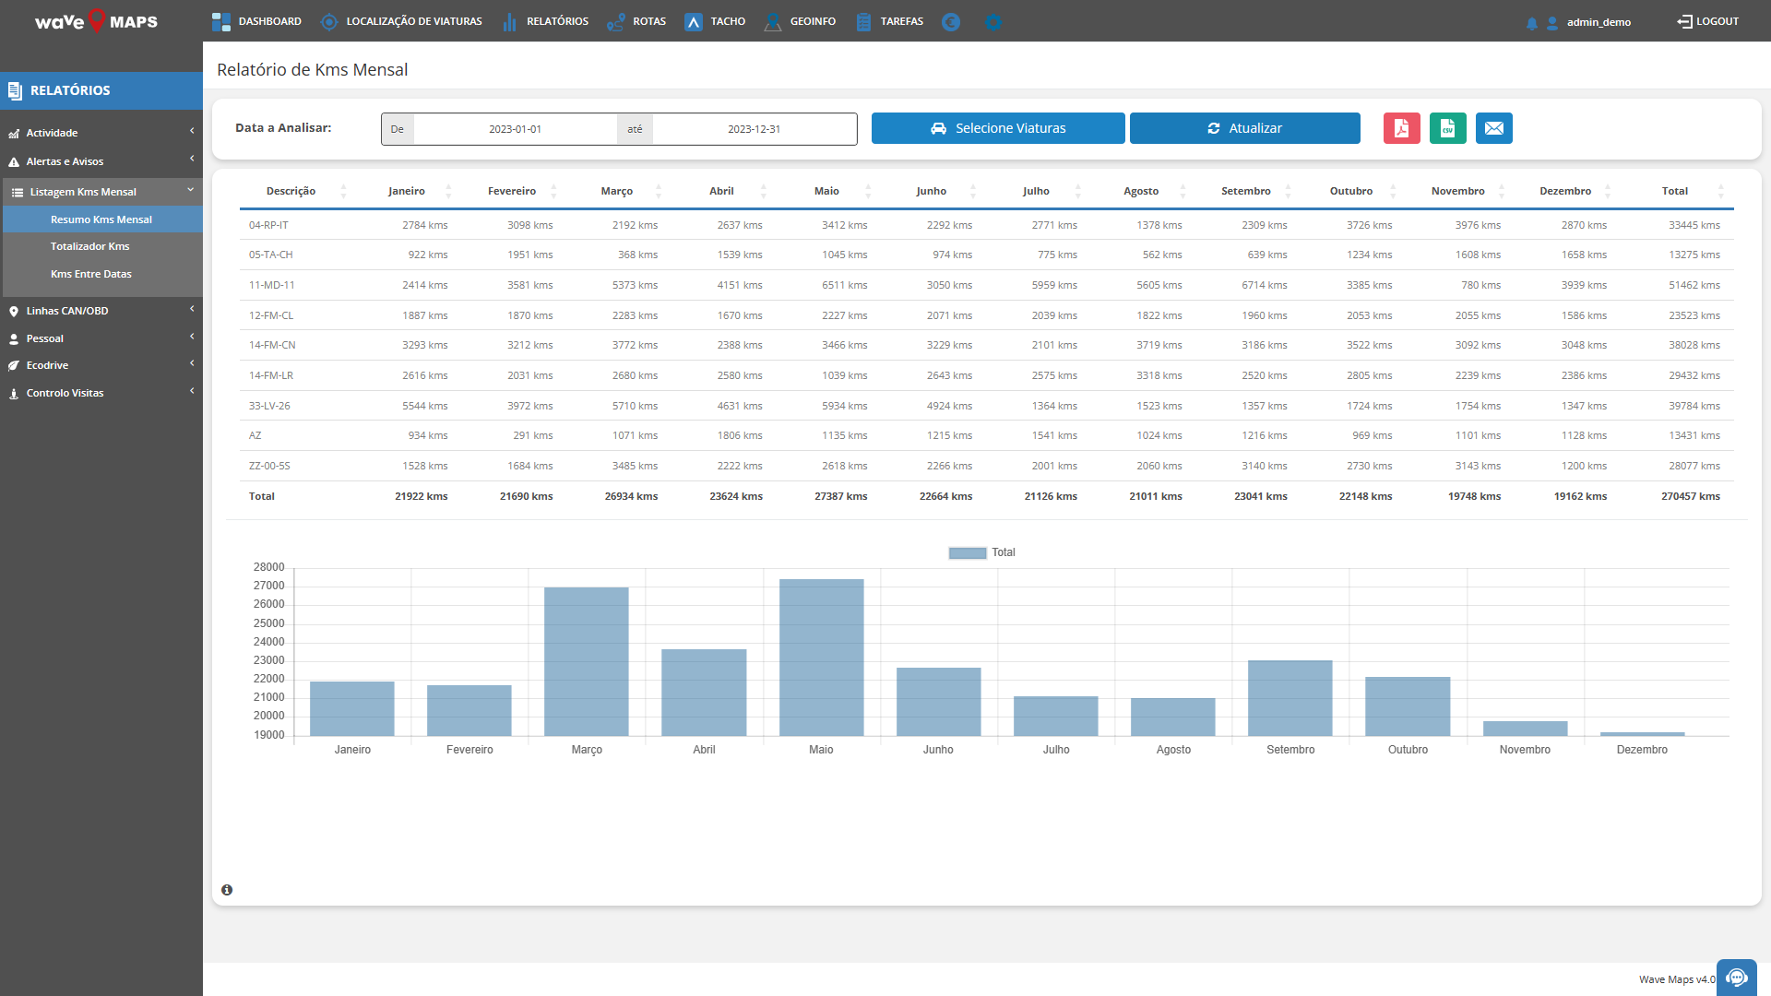
Task: Click the Rotas route icon
Action: pos(616,21)
